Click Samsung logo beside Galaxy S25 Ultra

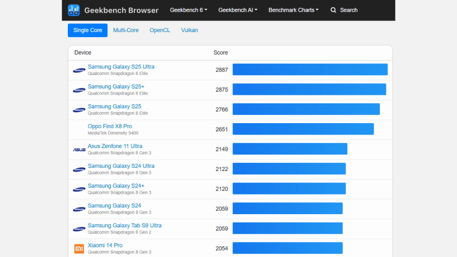(79, 70)
